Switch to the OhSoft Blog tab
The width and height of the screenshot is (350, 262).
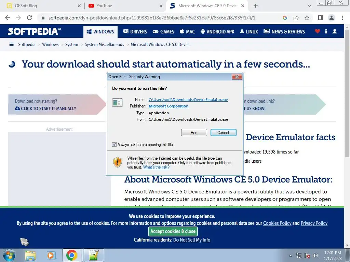point(42,6)
